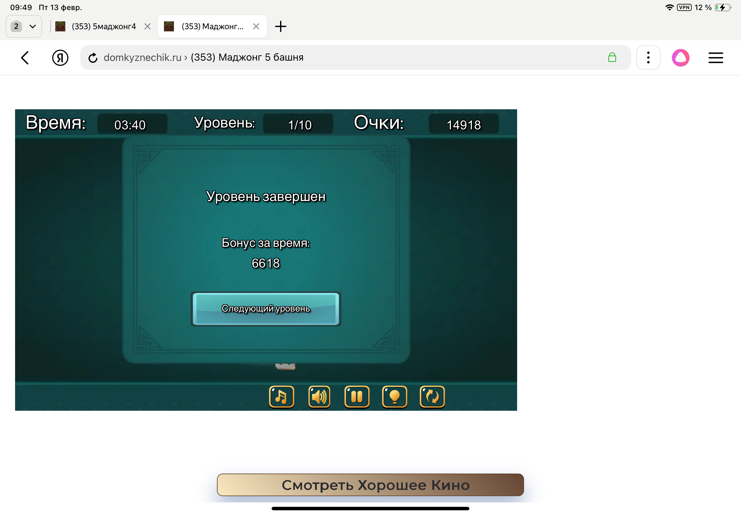Viewport: 741px width, 515px height.
Task: Go back with browser back arrow
Action: 25,58
